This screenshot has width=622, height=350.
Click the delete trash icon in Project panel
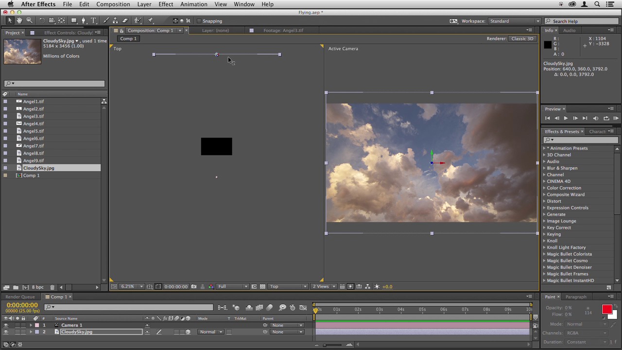pyautogui.click(x=52, y=287)
